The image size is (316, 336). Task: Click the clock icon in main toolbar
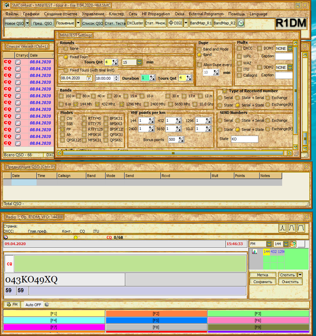241,23
